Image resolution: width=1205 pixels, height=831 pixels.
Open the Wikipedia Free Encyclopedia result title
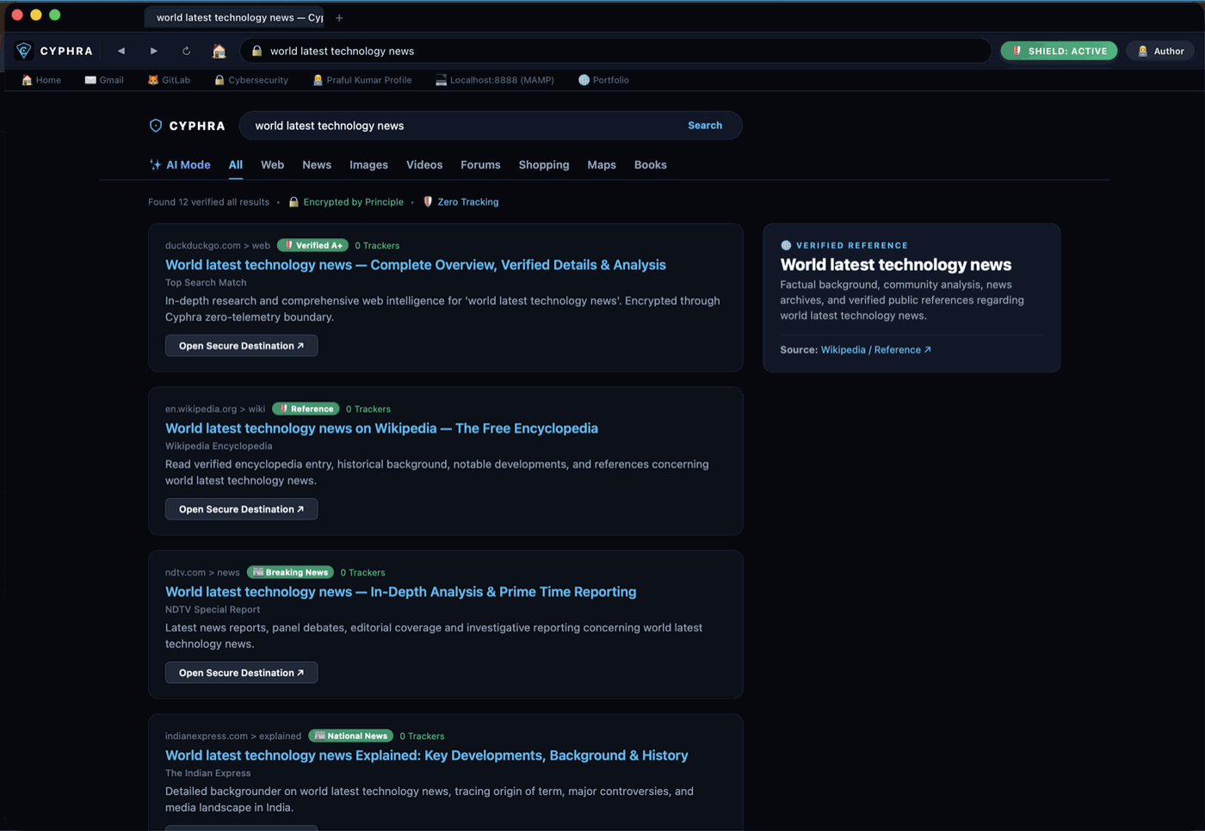381,428
